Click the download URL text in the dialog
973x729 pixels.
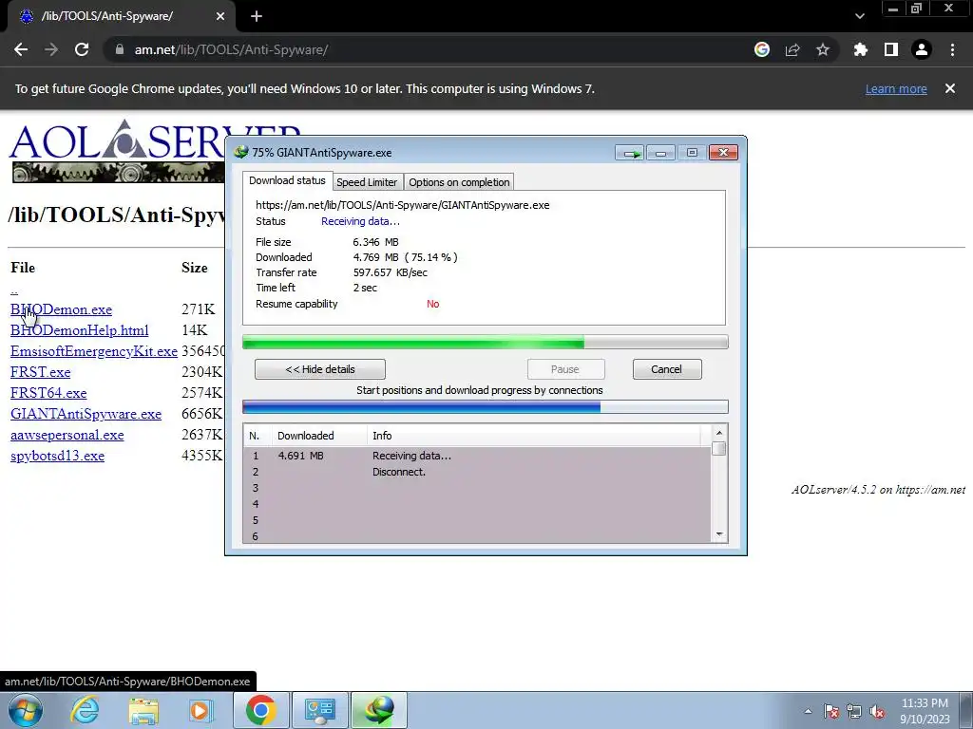pos(403,205)
